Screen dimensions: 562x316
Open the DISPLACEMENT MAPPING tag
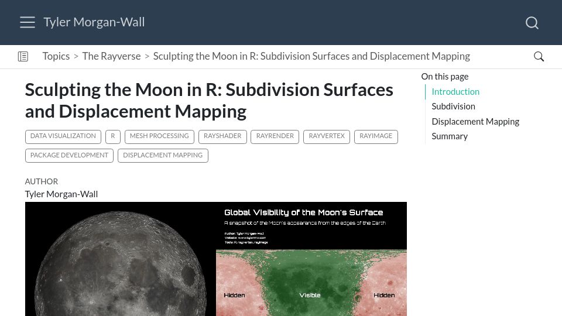(163, 156)
